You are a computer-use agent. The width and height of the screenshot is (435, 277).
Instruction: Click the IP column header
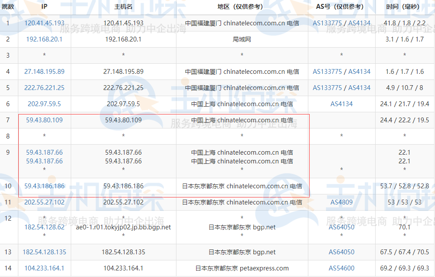tap(45, 7)
